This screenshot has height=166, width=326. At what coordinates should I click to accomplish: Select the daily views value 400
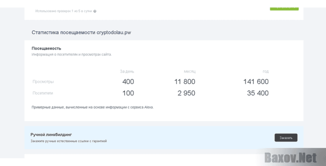point(128,81)
